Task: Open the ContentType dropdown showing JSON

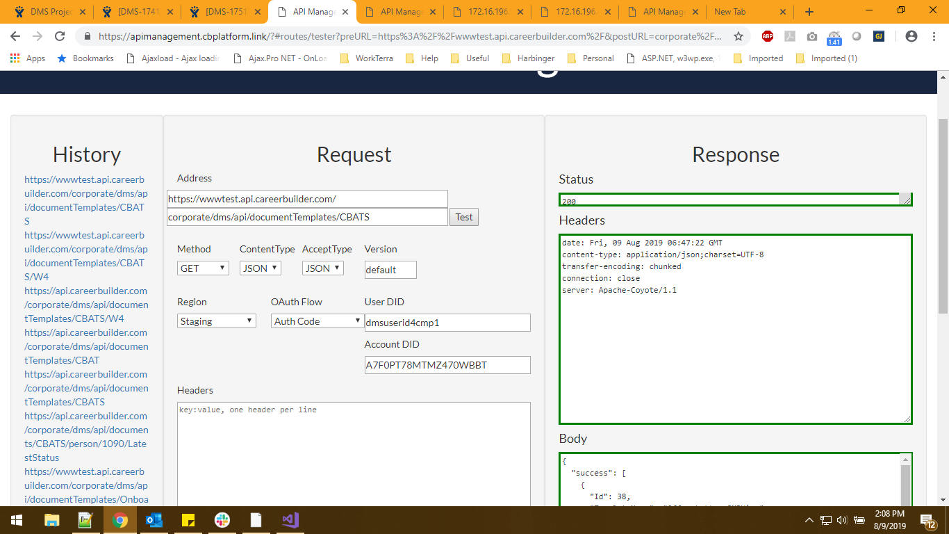Action: pyautogui.click(x=261, y=268)
